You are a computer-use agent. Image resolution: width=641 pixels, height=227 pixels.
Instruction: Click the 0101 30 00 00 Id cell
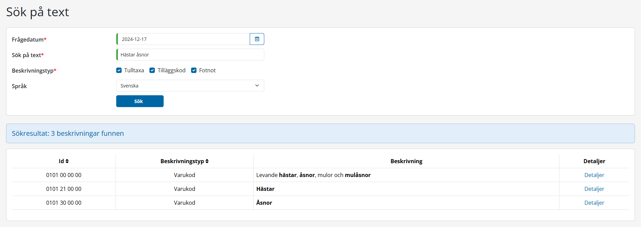(64, 203)
